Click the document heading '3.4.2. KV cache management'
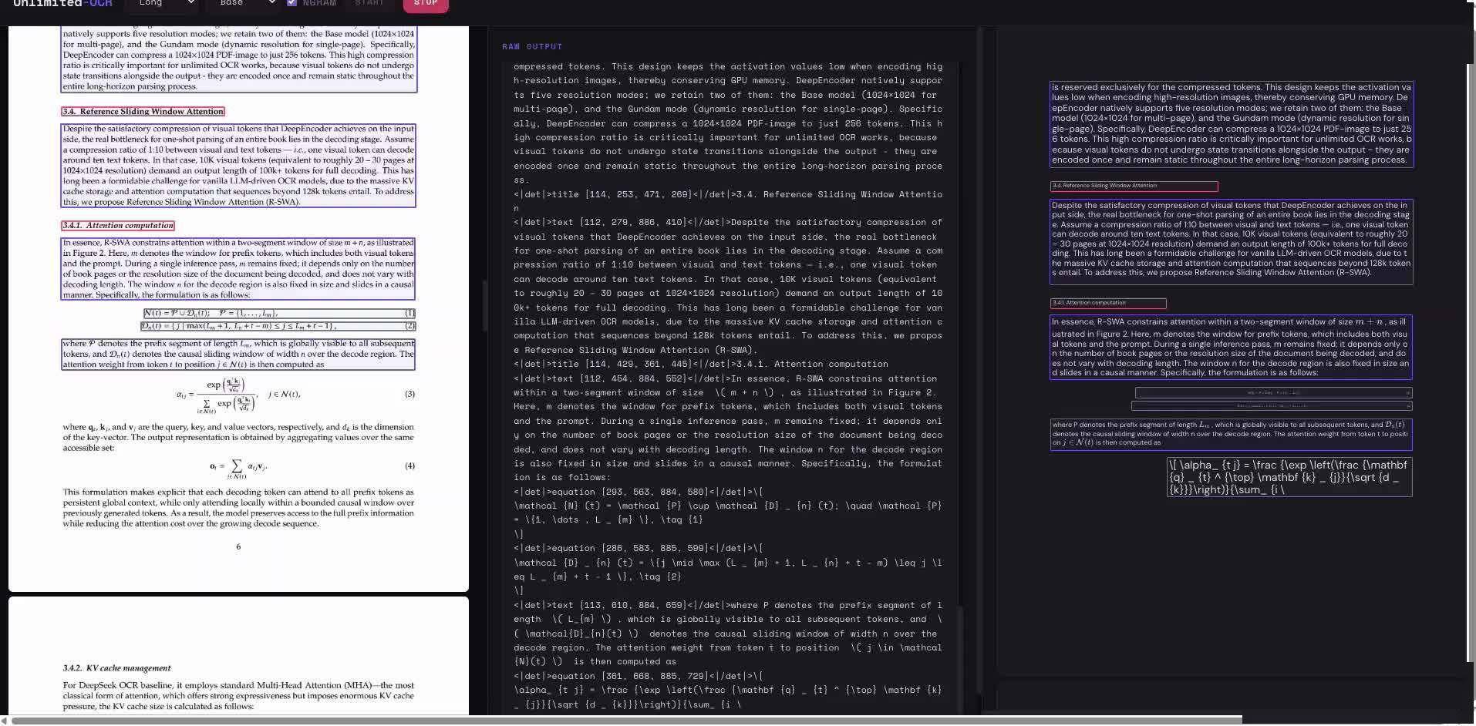 (x=117, y=668)
